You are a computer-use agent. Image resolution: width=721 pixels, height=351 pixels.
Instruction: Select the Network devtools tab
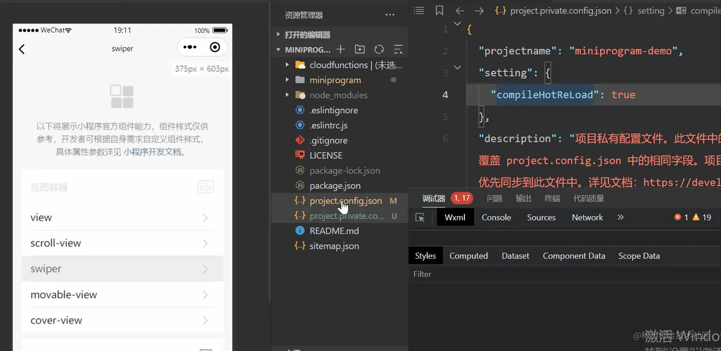587,217
